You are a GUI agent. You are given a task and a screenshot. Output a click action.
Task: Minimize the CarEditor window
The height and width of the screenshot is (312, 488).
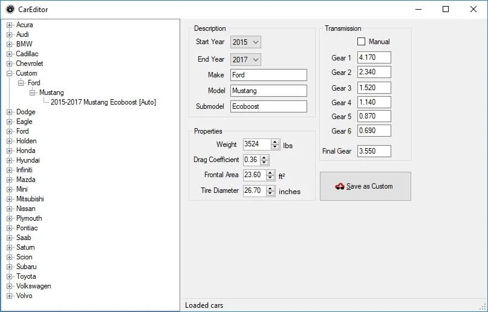[418, 9]
